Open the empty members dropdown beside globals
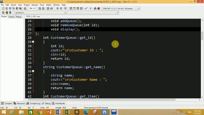This screenshot has height=115, width=204. coord(93,13)
